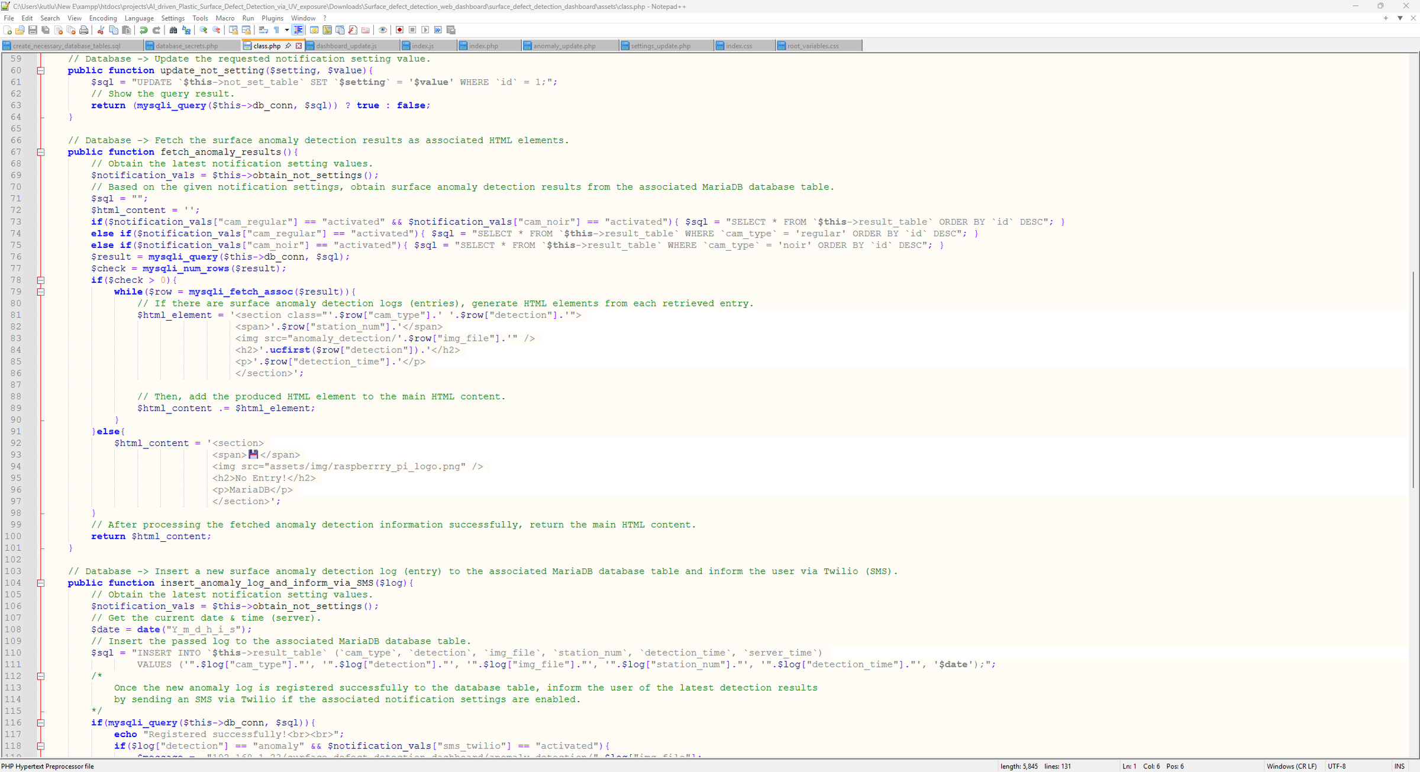1420x772 pixels.
Task: Click the vertical scrollbar thumb
Action: point(1414,380)
